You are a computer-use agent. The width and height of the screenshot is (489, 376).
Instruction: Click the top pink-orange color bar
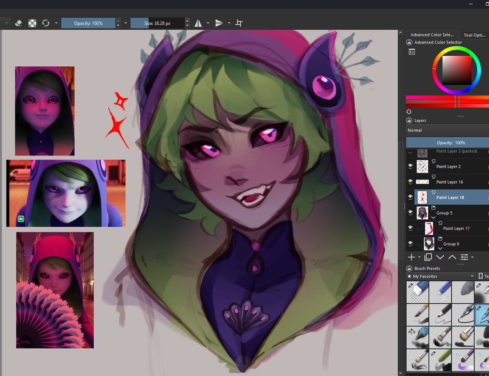coord(447,98)
